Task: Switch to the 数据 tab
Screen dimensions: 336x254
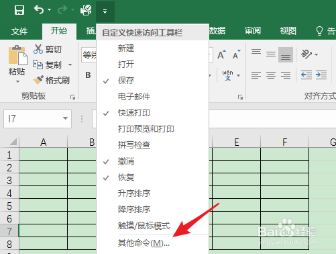Action: pyautogui.click(x=217, y=31)
